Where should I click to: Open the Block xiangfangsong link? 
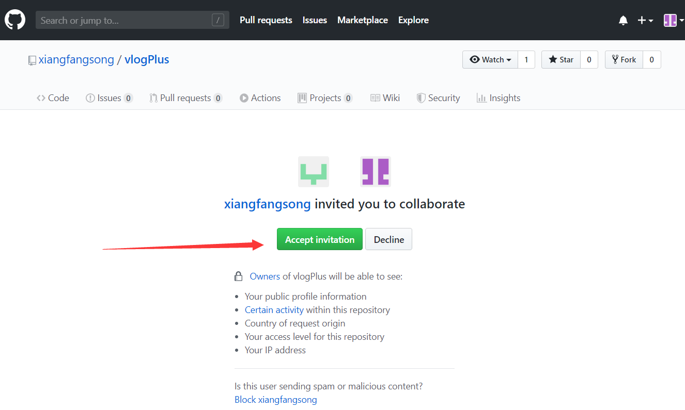[x=276, y=400]
